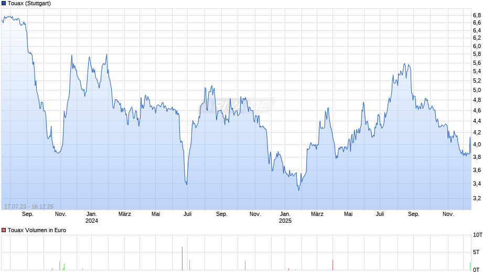This screenshot has width=493, height=275.
Task: Click the date range '17.07.23 - 16.12.25'
Action: (29, 207)
